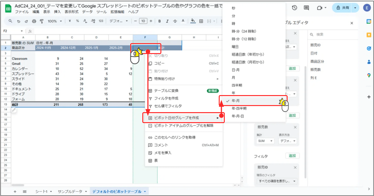Select 年-月 date grouping option
This screenshot has width=374, height=196.
(254, 101)
